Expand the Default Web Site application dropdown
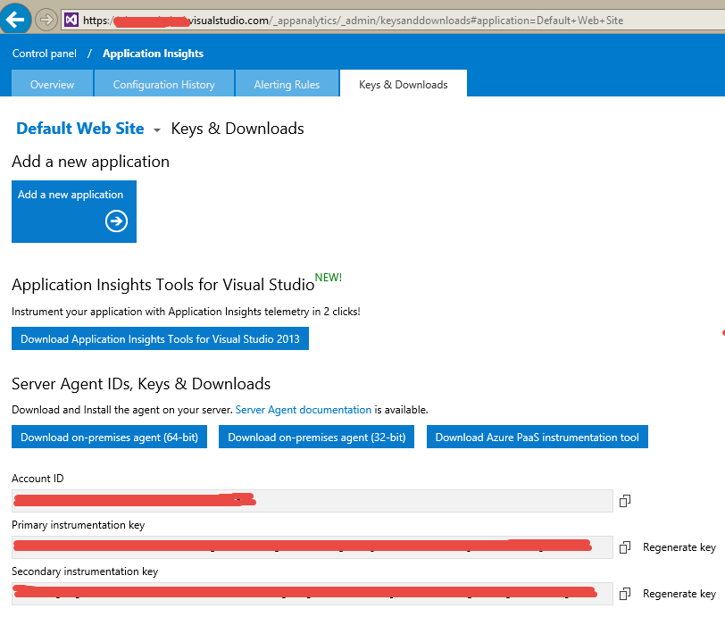The width and height of the screenshot is (725, 617). pyautogui.click(x=157, y=130)
